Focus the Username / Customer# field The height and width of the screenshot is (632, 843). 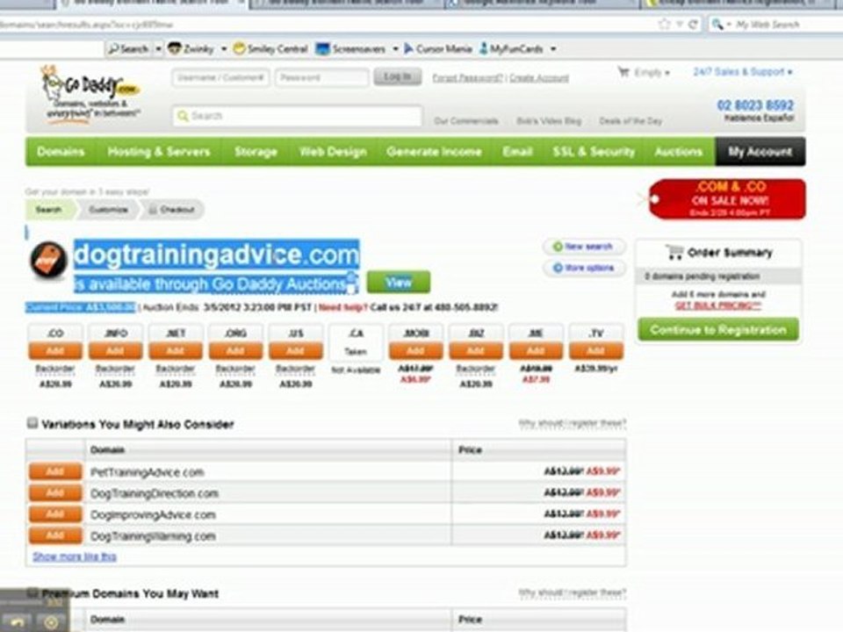tap(220, 77)
